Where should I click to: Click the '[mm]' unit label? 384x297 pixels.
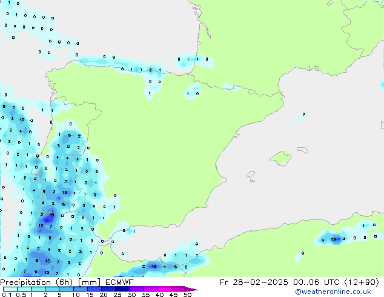pyautogui.click(x=89, y=282)
